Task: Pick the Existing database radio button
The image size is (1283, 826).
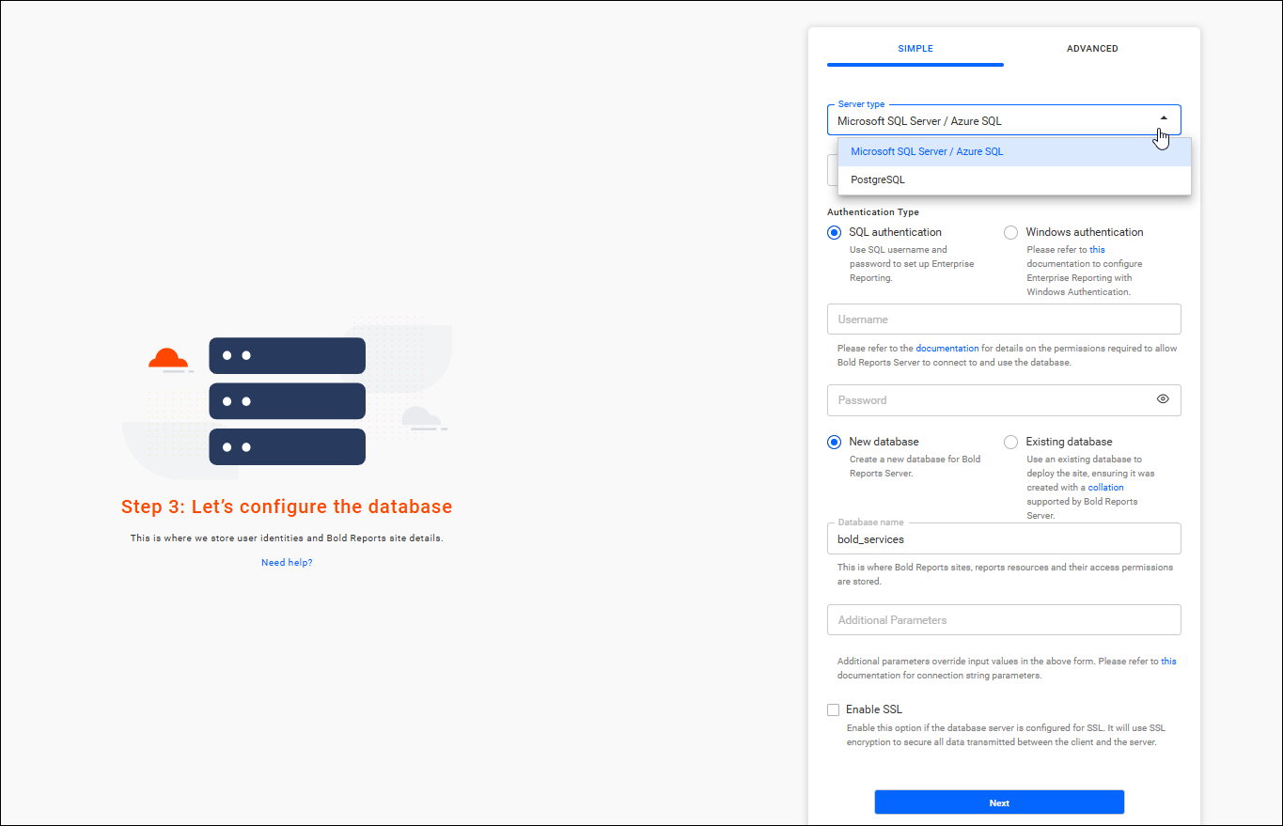Action: [x=1010, y=442]
